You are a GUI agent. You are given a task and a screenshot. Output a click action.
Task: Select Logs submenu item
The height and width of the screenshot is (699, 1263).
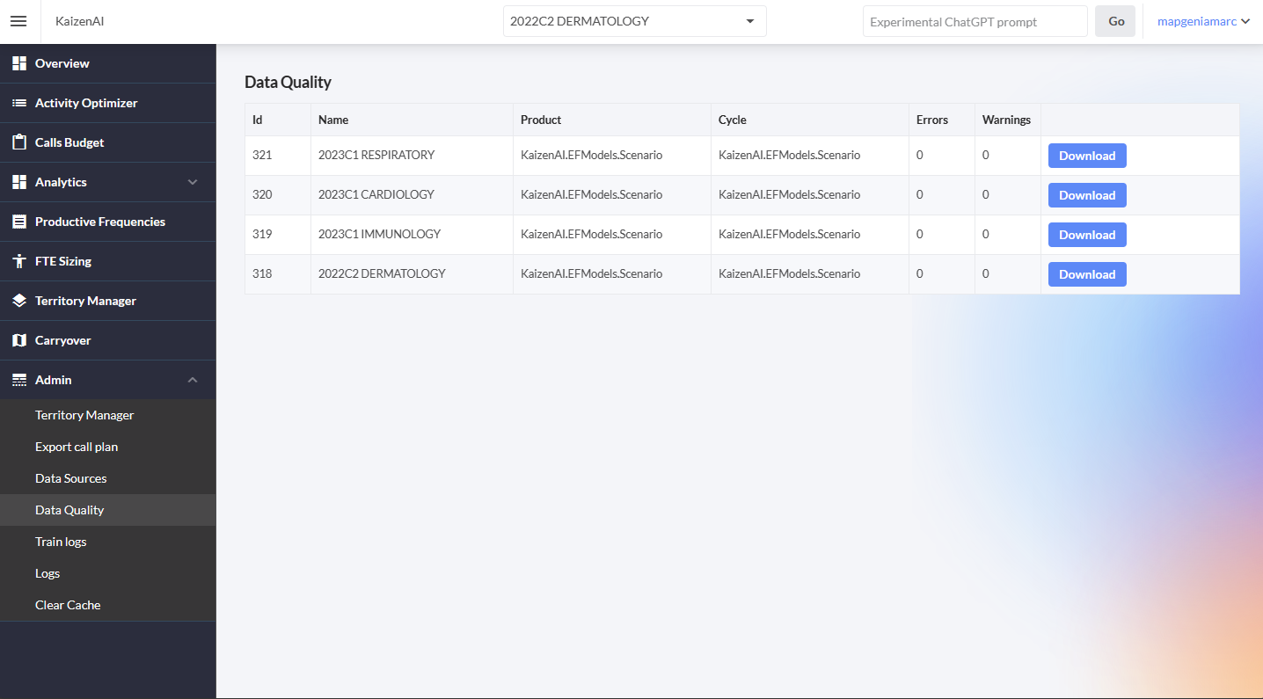tap(108, 573)
